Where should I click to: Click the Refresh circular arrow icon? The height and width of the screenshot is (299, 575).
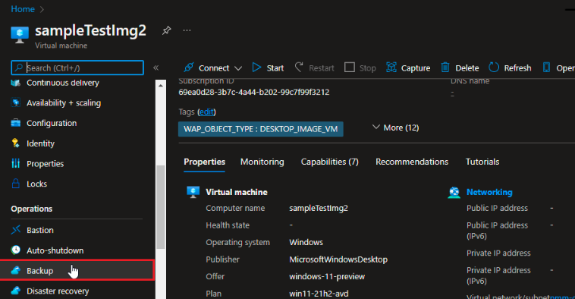click(x=494, y=68)
